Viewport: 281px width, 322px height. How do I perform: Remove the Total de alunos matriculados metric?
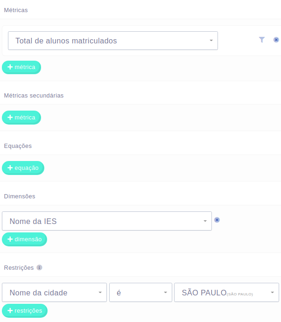pos(276,40)
